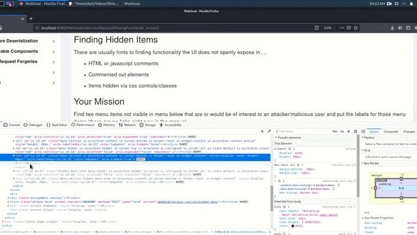Image resolution: width=417 pixels, height=235 pixels.
Task: Click the volume speaker tray icon
Action: click(x=404, y=4)
